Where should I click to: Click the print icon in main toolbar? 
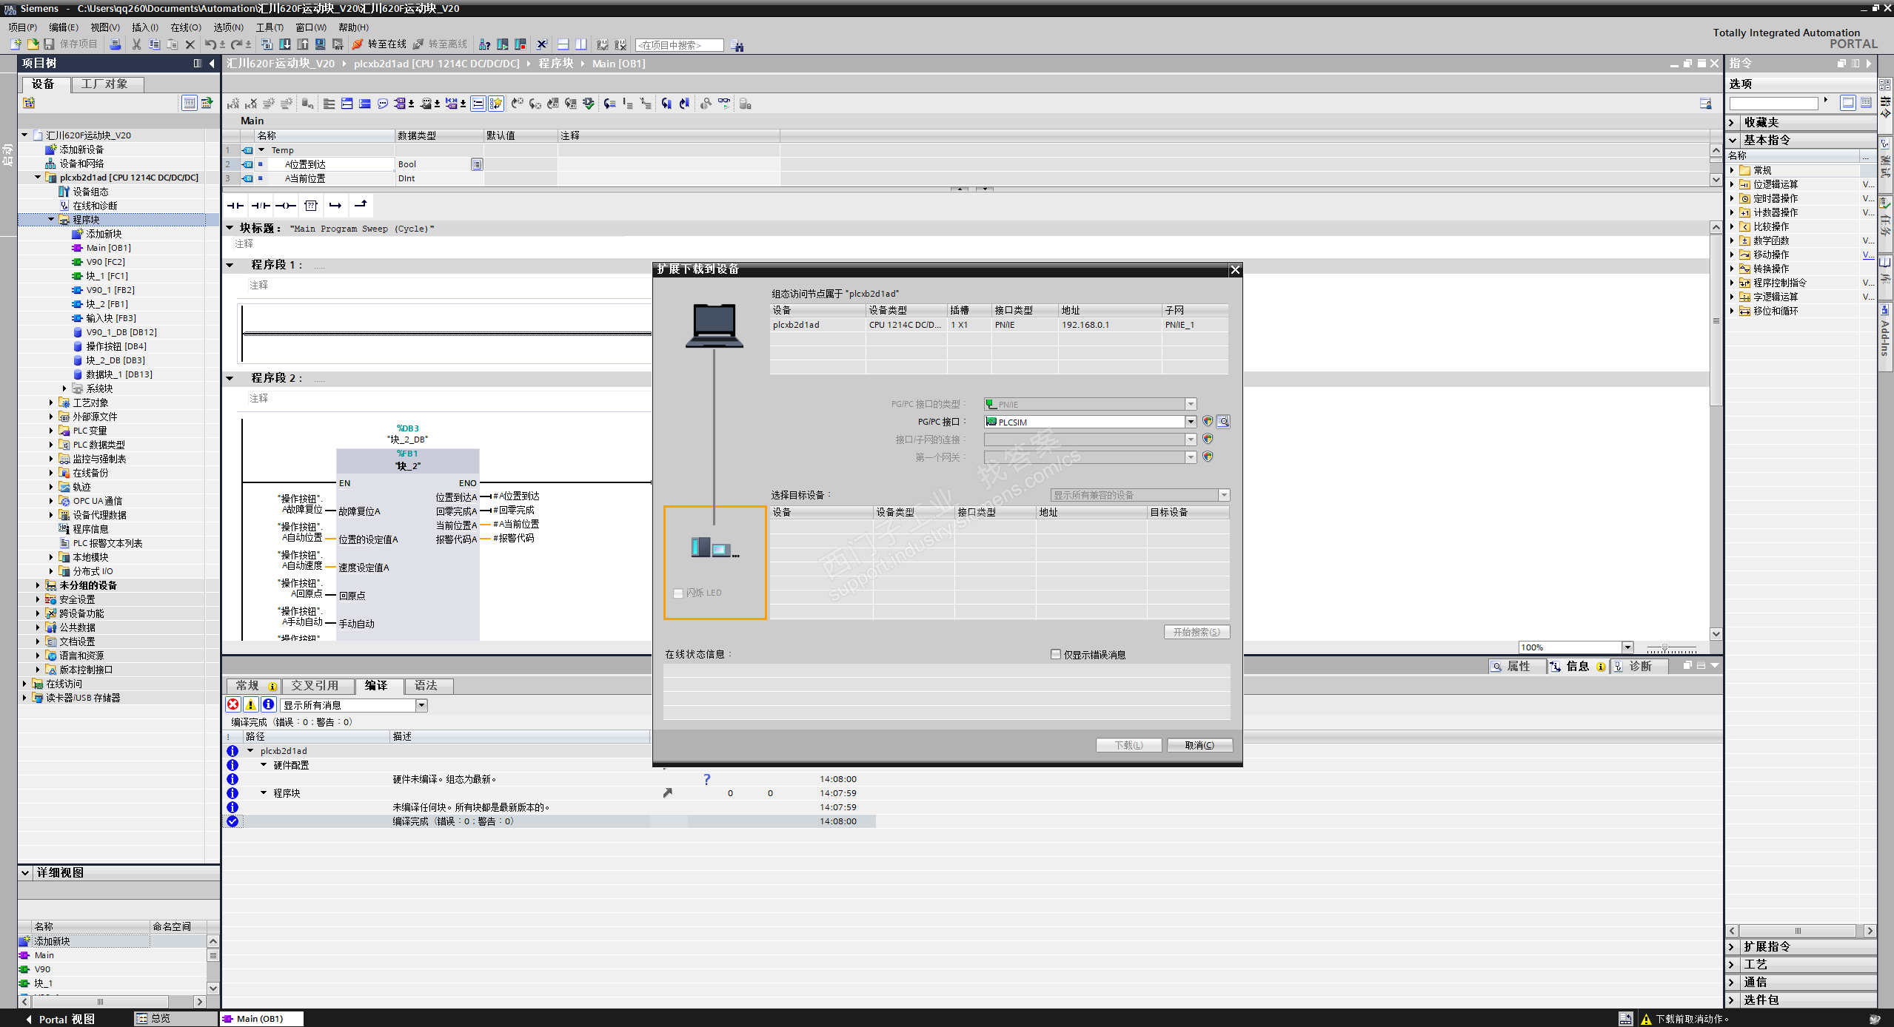(x=115, y=45)
